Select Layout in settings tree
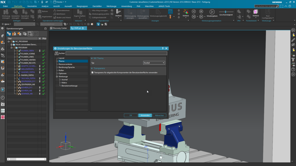The image size is (296, 166). click(x=61, y=58)
